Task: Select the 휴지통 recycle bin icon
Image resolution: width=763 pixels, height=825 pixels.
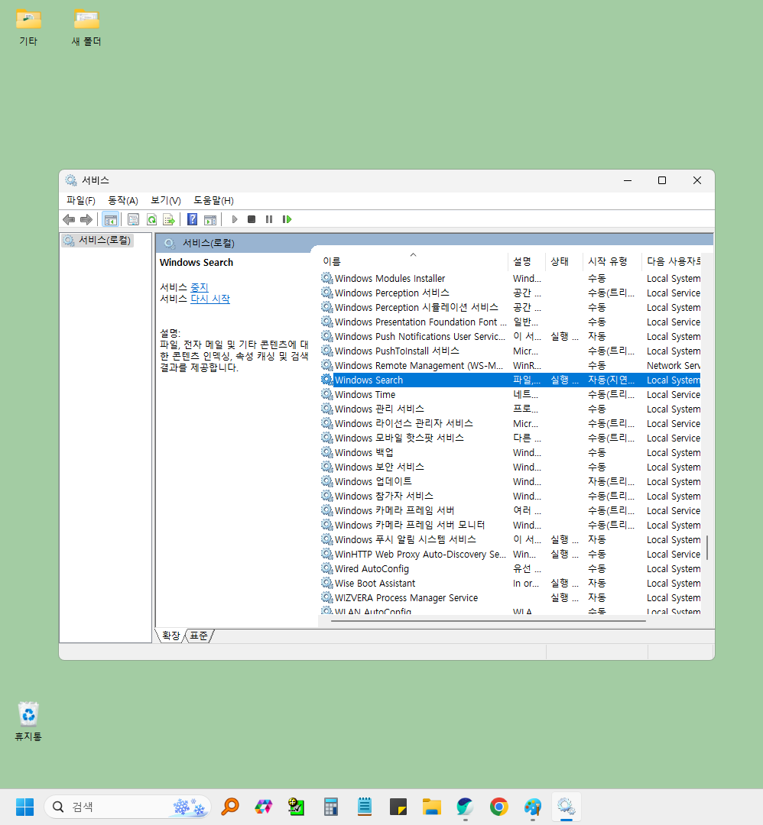Action: 28,721
